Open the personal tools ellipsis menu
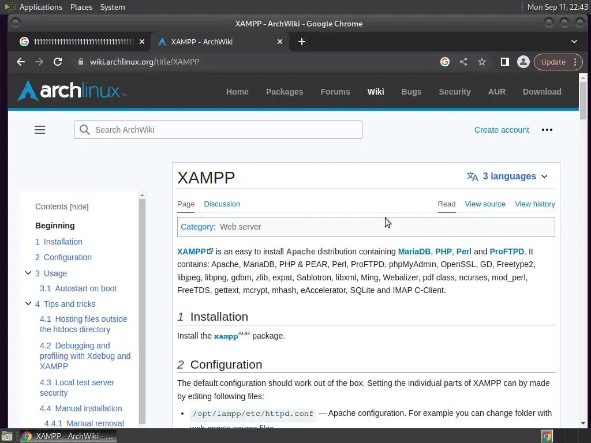Screen dimensions: 591x443 click(x=547, y=130)
